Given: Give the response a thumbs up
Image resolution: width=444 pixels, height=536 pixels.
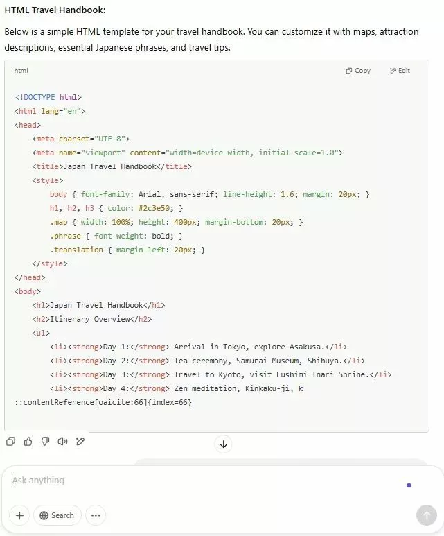Looking at the screenshot, I should pos(28,442).
